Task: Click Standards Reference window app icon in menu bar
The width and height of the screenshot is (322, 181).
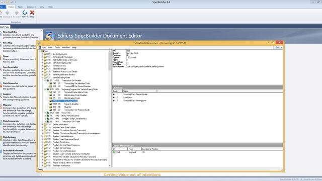Action: click(40, 47)
